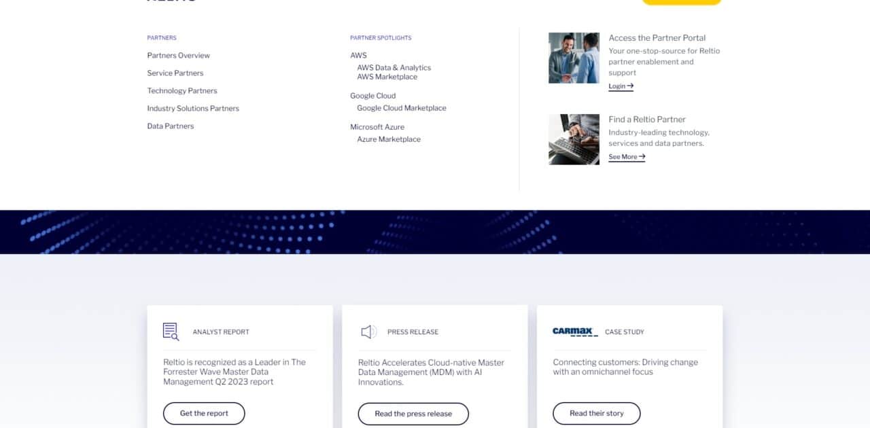Click the PARTNERS column heading
This screenshot has width=870, height=428.
click(x=162, y=38)
